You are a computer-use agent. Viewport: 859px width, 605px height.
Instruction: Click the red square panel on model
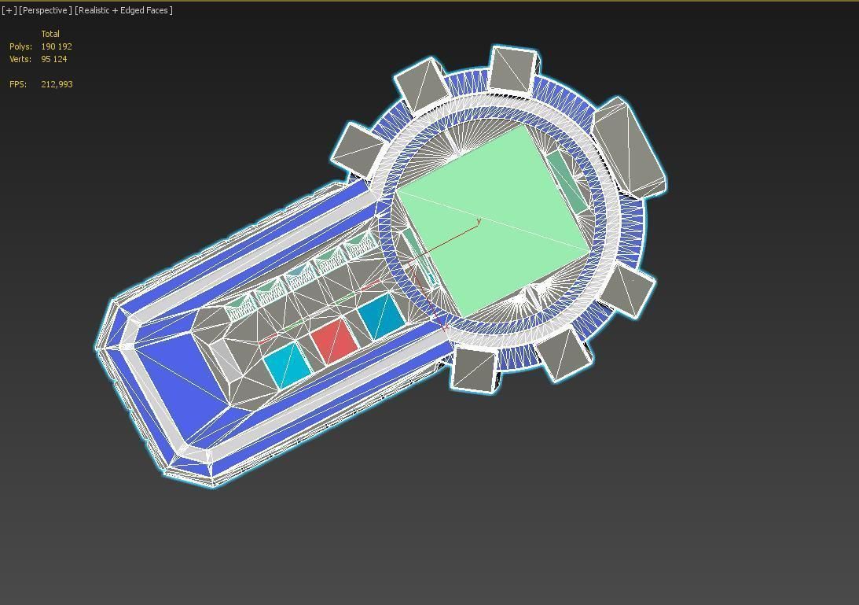334,341
